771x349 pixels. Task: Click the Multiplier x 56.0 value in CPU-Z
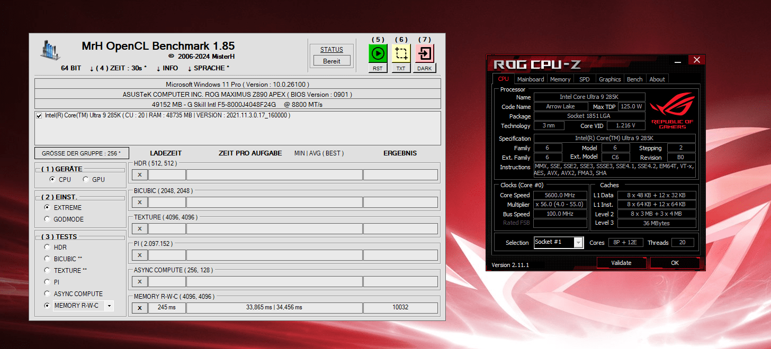560,205
